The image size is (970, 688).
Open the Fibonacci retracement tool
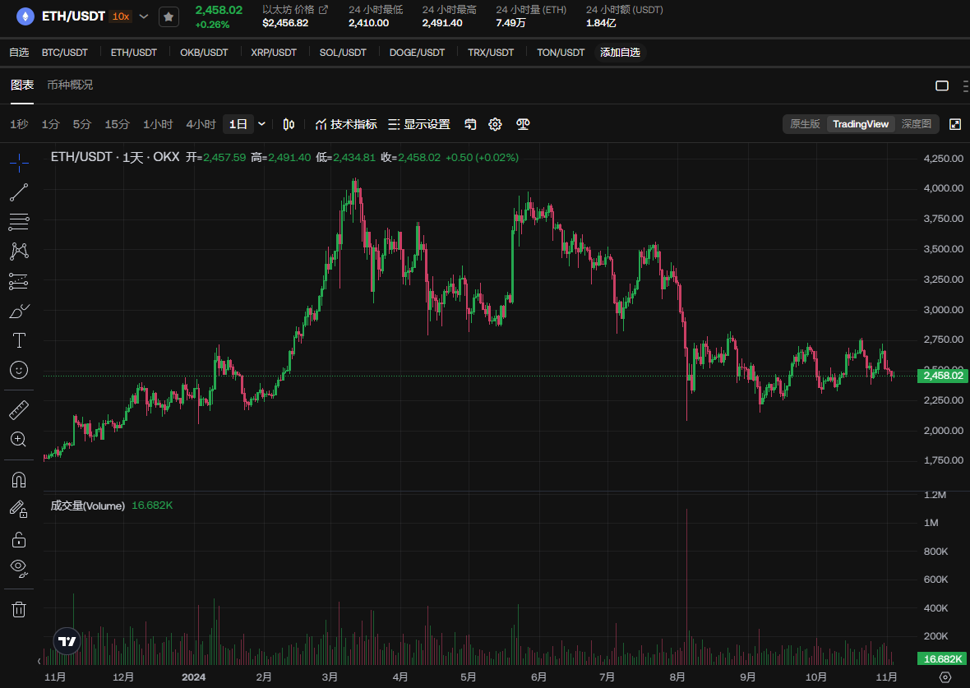pyautogui.click(x=19, y=221)
